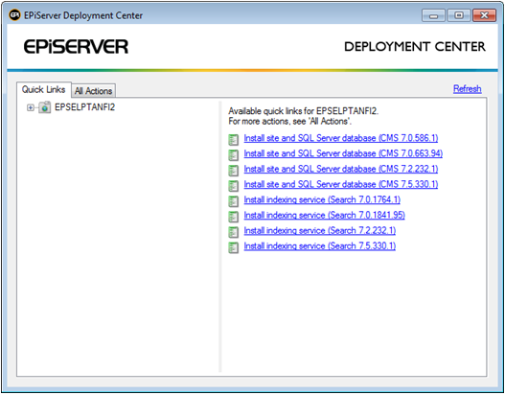Click the icon beside Search 7.2.232.1 link
Viewport: 505px width, 395px height.
tap(234, 232)
